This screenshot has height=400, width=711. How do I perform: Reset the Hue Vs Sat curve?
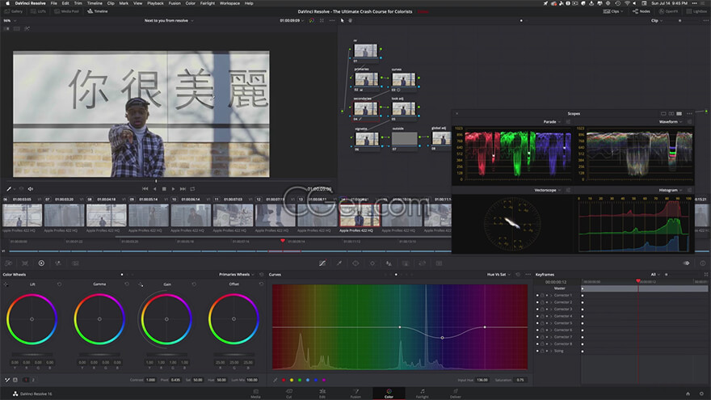pyautogui.click(x=518, y=275)
